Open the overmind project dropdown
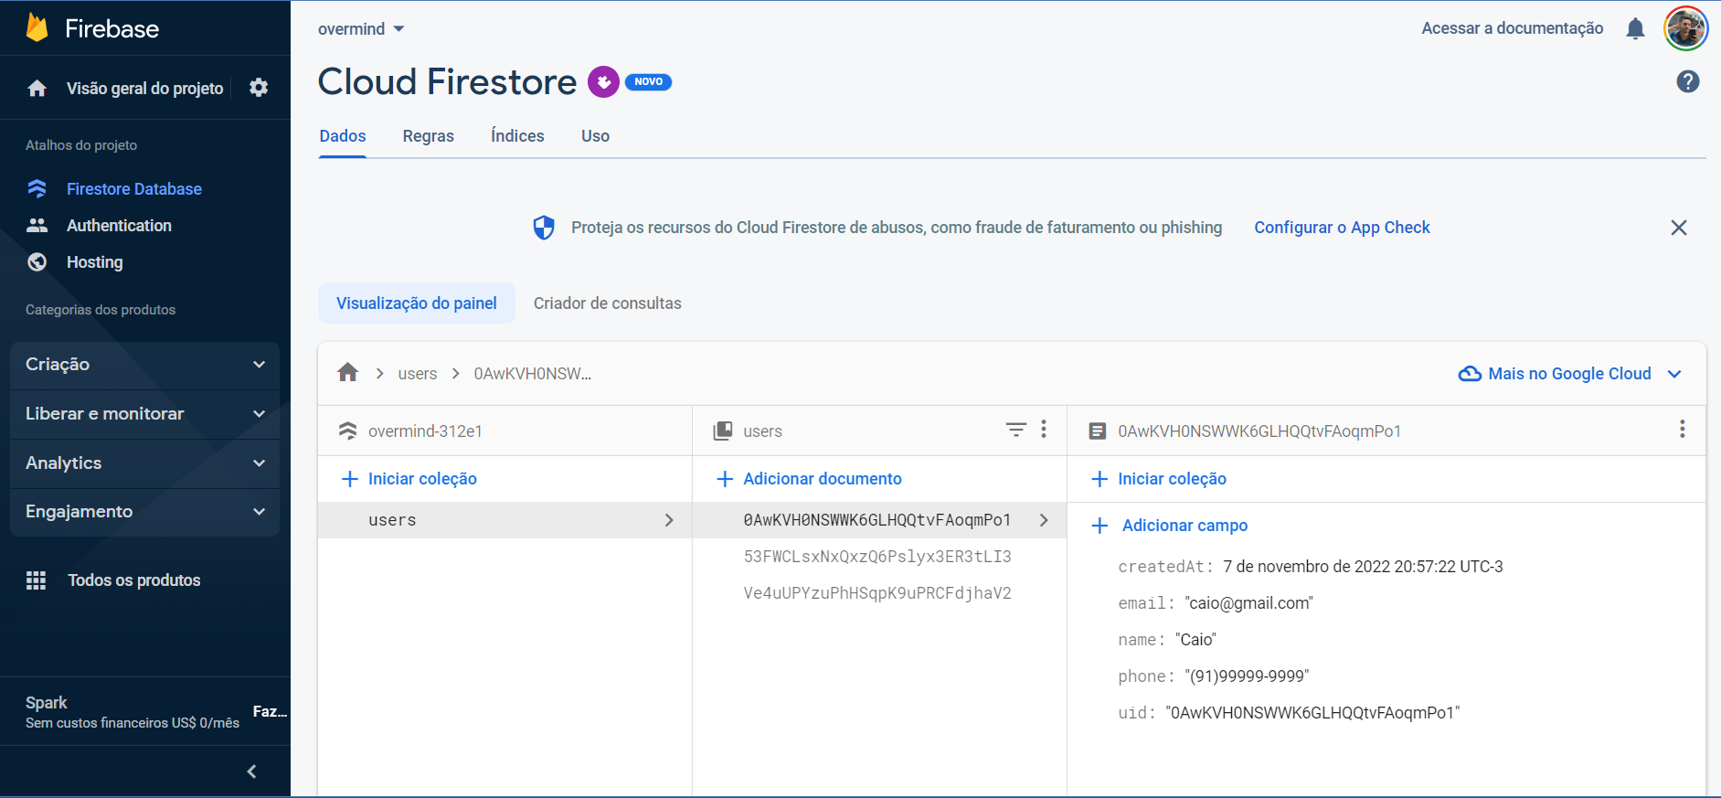 [x=361, y=29]
